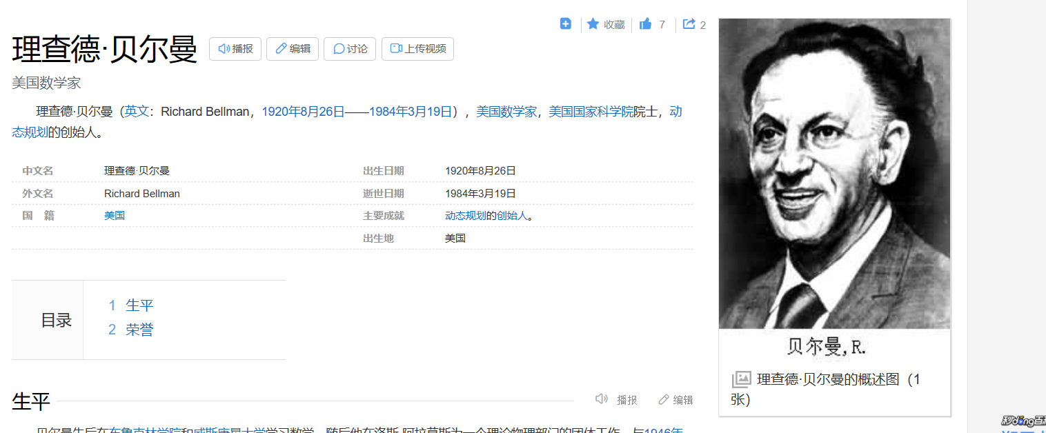Click the like count 7

pos(662,25)
